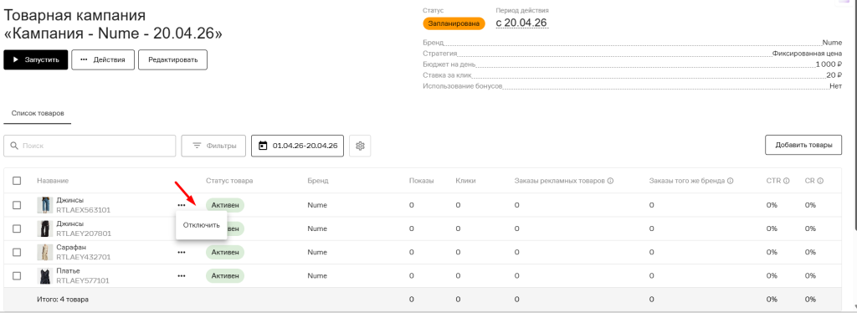Open the Фильтры filter panel
The width and height of the screenshot is (857, 313).
point(214,146)
